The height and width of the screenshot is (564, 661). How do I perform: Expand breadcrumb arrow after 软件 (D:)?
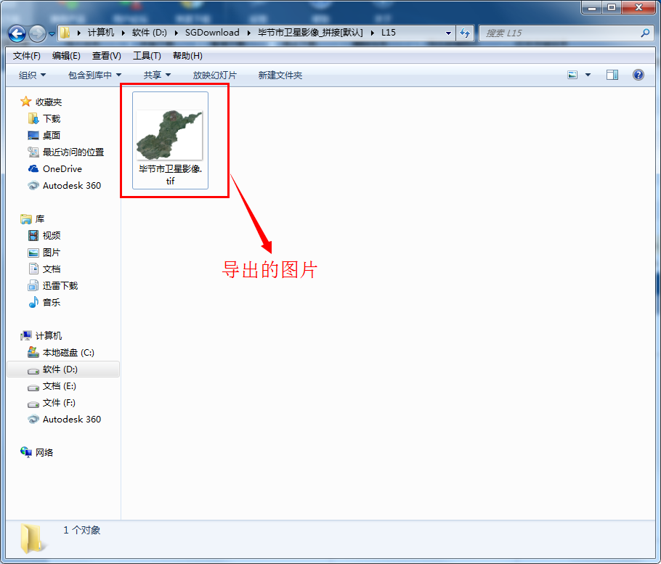coord(176,33)
